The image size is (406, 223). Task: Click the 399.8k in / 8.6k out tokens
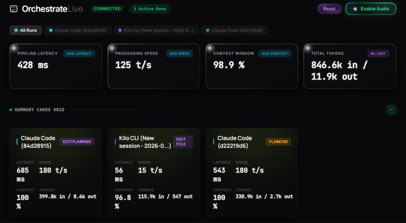[68, 196]
